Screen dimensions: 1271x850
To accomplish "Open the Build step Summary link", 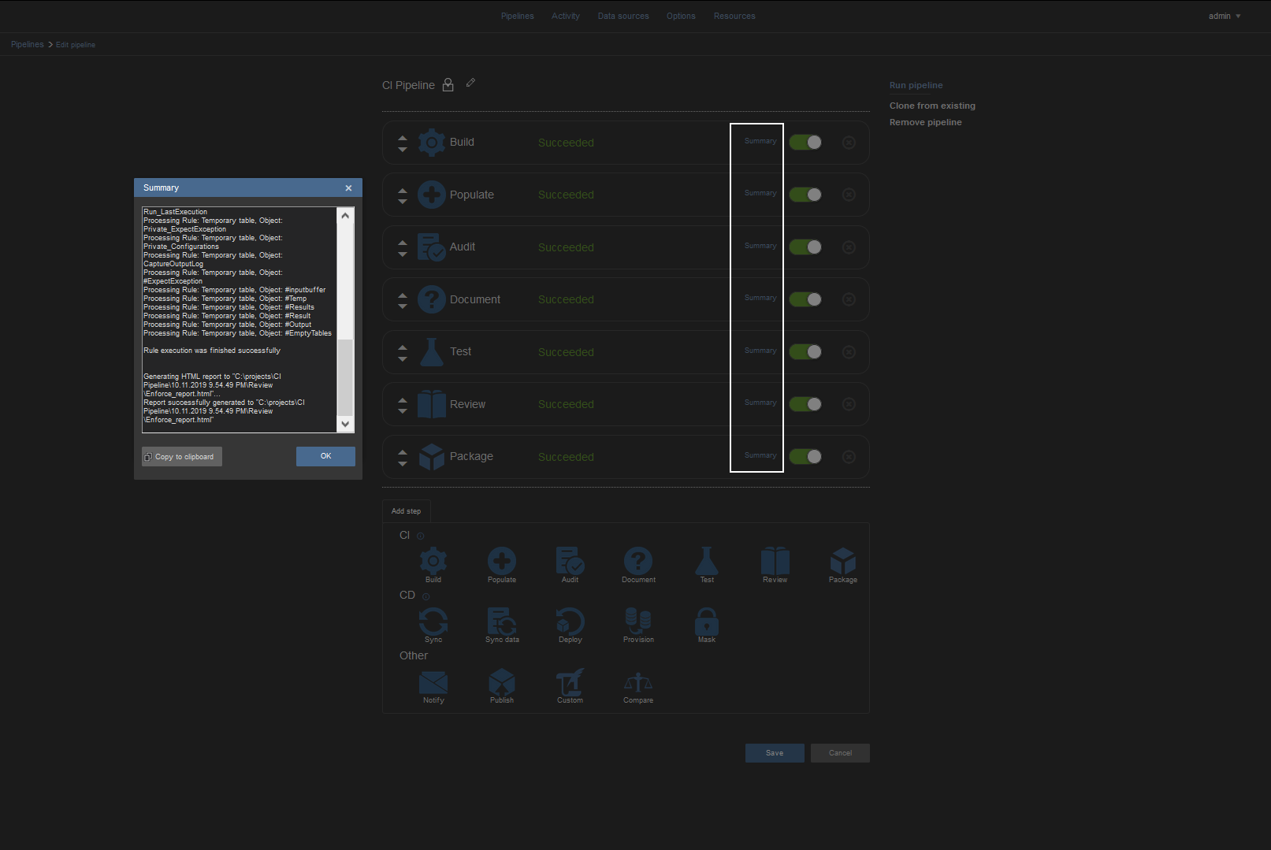I will (x=760, y=141).
